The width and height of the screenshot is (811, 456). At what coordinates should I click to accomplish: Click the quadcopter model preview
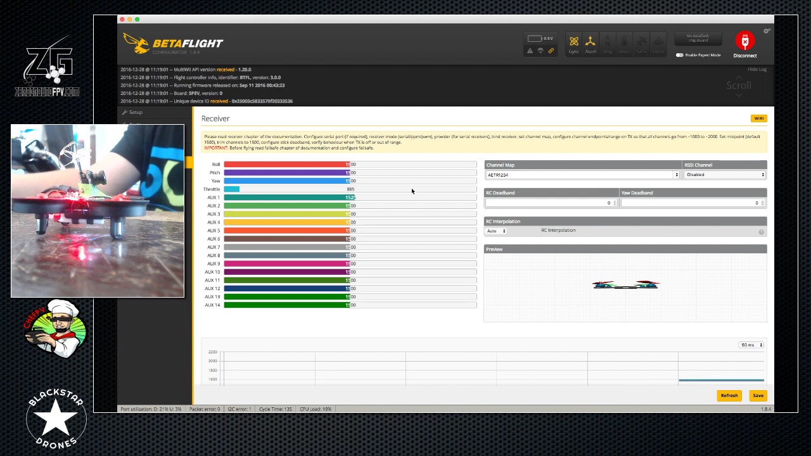click(626, 285)
